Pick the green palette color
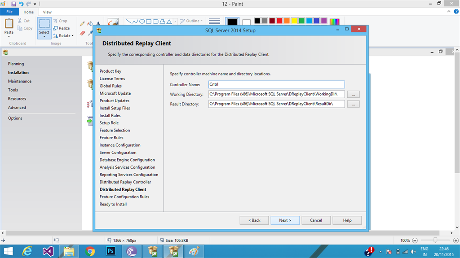Image resolution: width=460 pixels, height=258 pixels. tap(301, 21)
